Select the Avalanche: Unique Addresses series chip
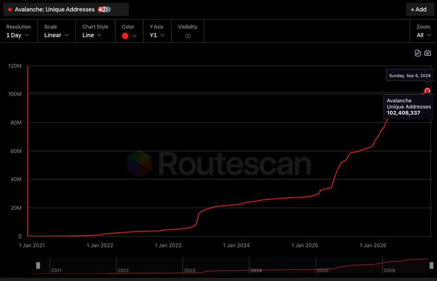Image resolution: width=437 pixels, height=281 pixels. (x=66, y=10)
